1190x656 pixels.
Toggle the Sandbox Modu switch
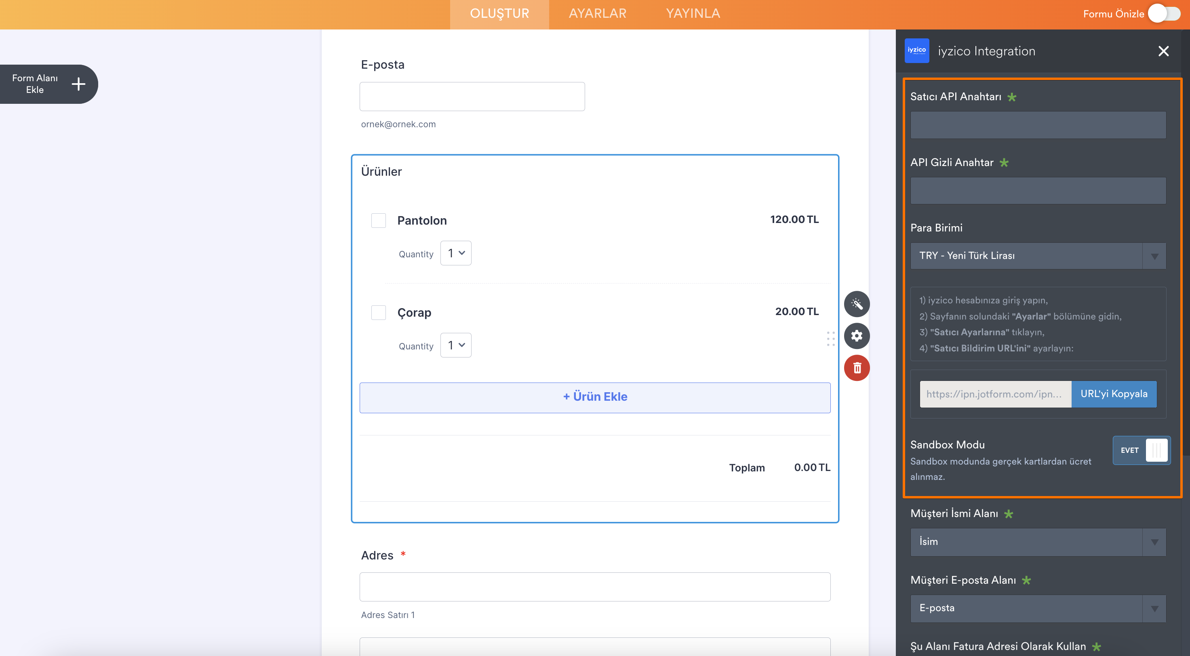coord(1141,450)
